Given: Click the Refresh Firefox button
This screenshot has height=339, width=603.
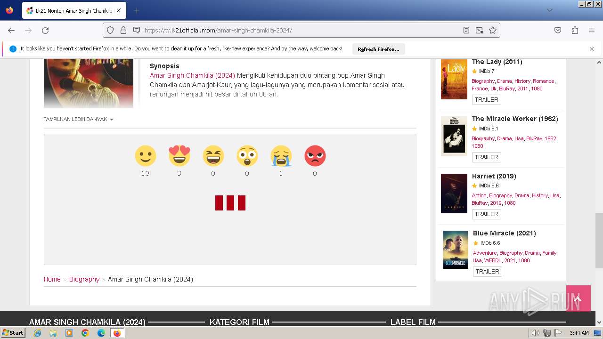Looking at the screenshot, I should 378,49.
